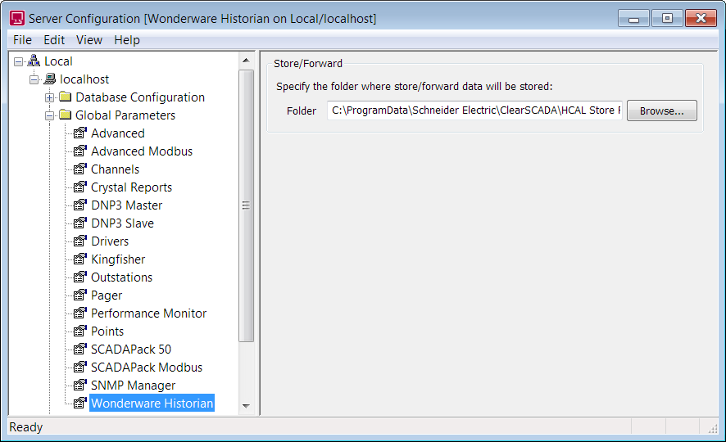This screenshot has width=726, height=442.
Task: Select the localhost tree label
Action: pos(84,79)
